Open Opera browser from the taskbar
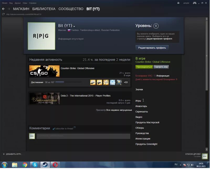 click(x=55, y=165)
